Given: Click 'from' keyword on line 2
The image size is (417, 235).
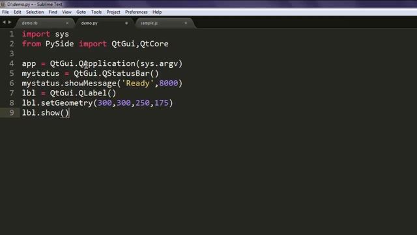Looking at the screenshot, I should click(31, 44).
